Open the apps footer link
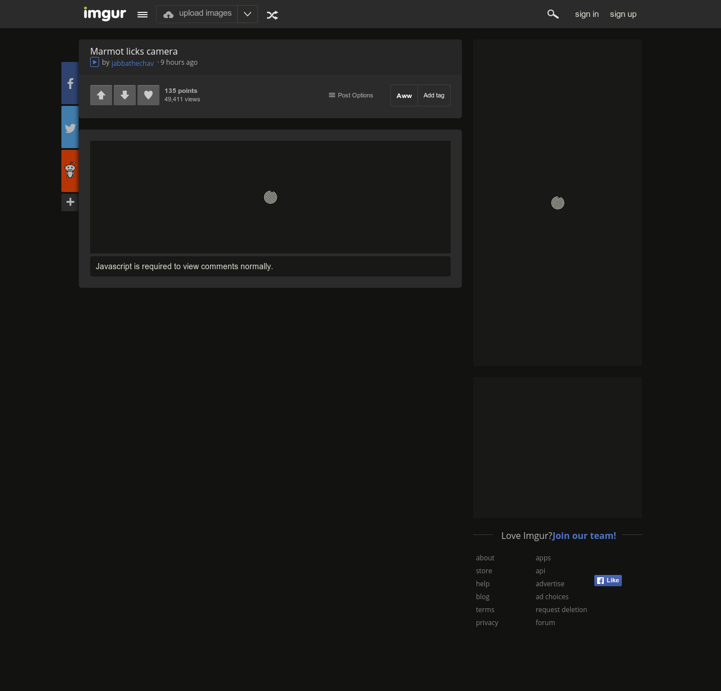This screenshot has height=691, width=721. coord(543,558)
